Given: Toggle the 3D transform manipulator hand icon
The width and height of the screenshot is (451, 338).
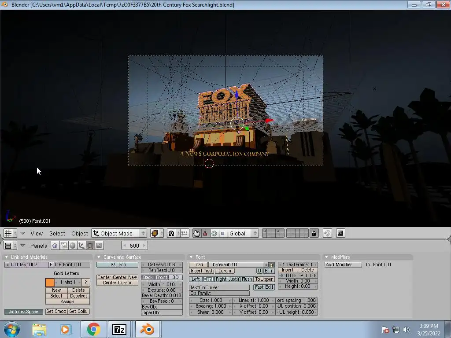Looking at the screenshot, I should point(197,233).
